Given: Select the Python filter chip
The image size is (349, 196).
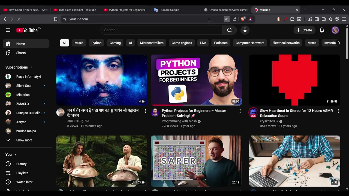Looking at the screenshot, I should tap(96, 43).
